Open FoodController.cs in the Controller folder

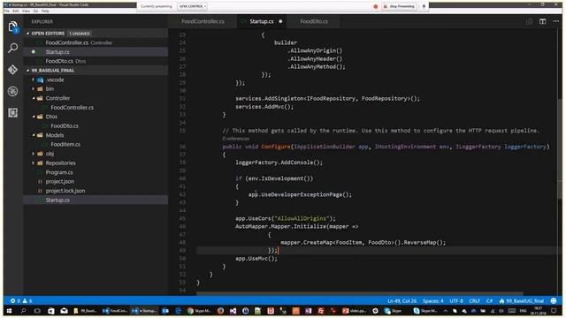point(72,108)
